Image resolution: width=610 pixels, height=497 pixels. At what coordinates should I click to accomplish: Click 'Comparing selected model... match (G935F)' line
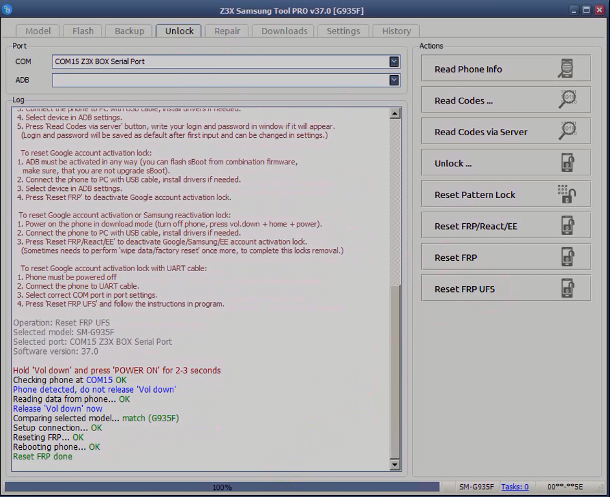click(x=96, y=418)
